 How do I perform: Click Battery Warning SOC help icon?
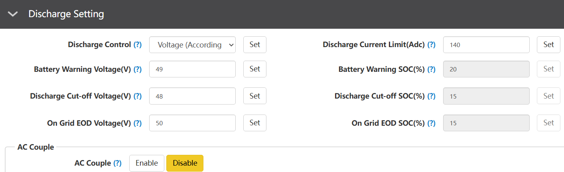tap(431, 69)
